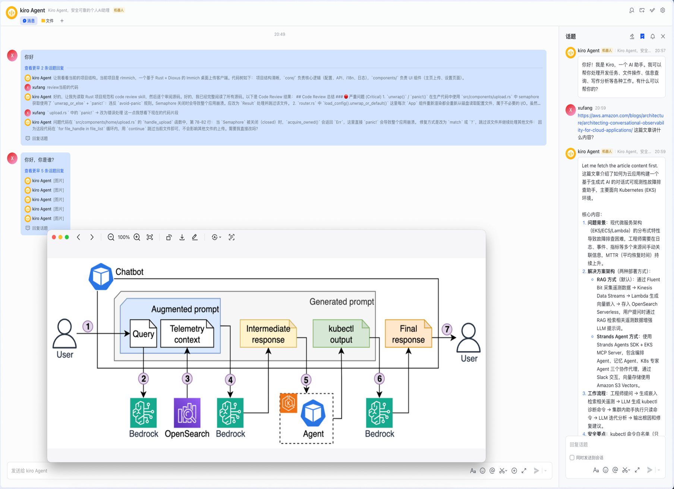
Task: Start a new conversation via the add icon
Action: click(x=642, y=10)
